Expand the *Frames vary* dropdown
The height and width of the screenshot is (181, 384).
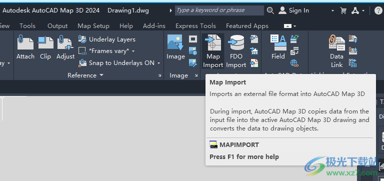point(133,51)
